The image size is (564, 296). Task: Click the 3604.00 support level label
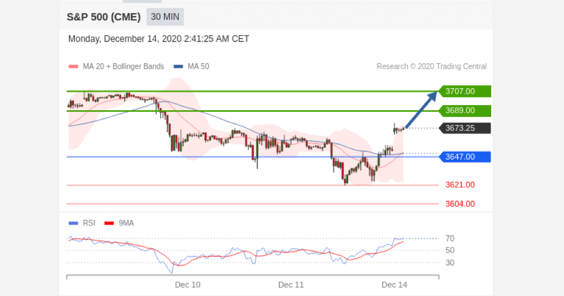pyautogui.click(x=460, y=204)
